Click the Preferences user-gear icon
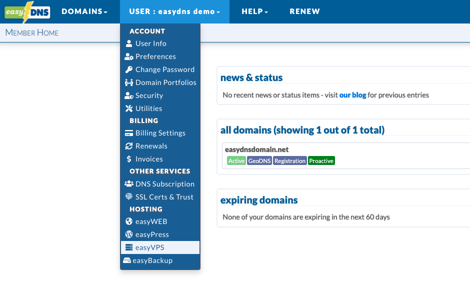Image resolution: width=470 pixels, height=281 pixels. point(129,56)
